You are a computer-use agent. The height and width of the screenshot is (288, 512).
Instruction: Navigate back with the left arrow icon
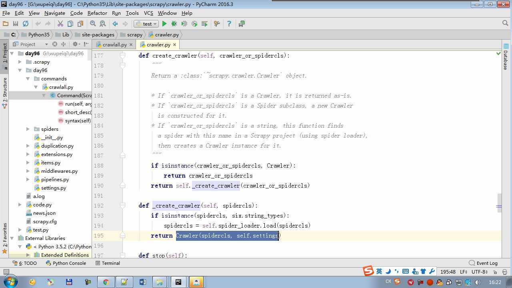(x=115, y=24)
